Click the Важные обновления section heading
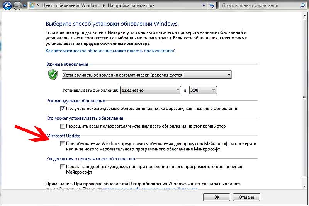 pyautogui.click(x=67, y=64)
